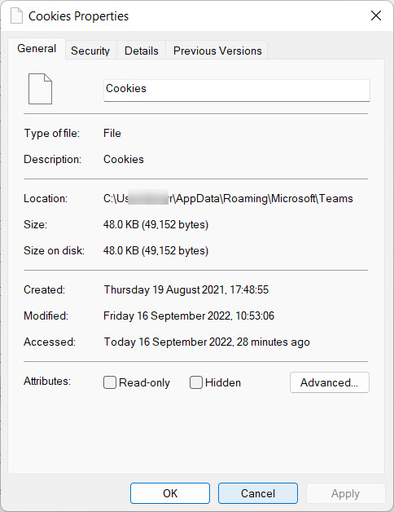Click the Apply button

(x=345, y=493)
